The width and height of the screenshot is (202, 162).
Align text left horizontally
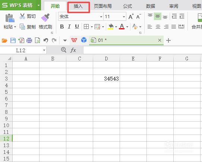pos(150,27)
